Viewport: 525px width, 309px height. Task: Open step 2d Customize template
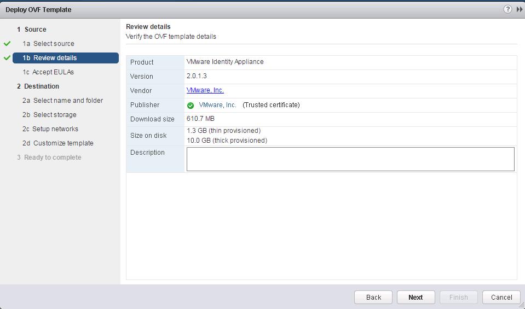tap(58, 143)
